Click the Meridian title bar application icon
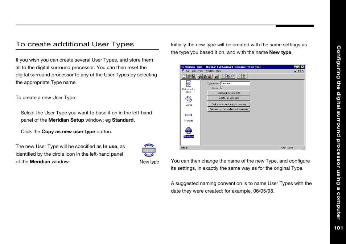The image size is (346, 244). click(182, 67)
